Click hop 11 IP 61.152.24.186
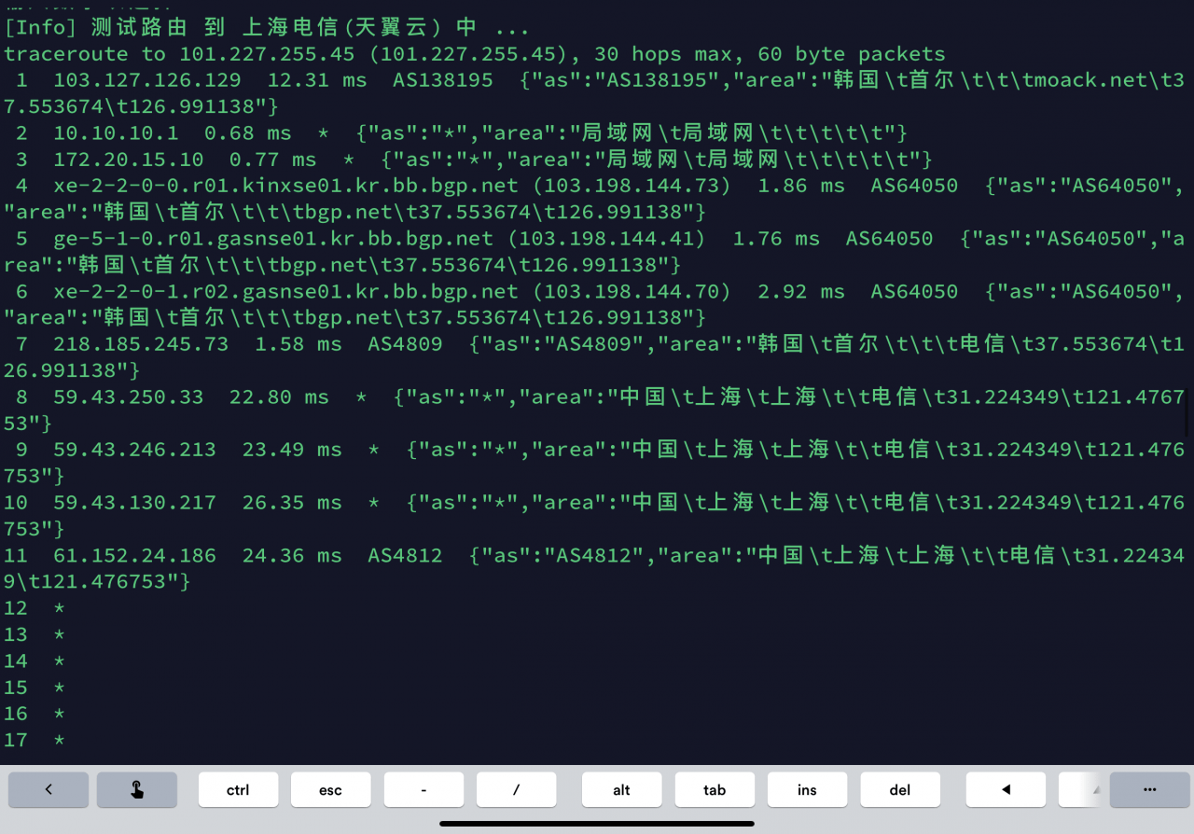Viewport: 1194px width, 834px height. coord(134,556)
